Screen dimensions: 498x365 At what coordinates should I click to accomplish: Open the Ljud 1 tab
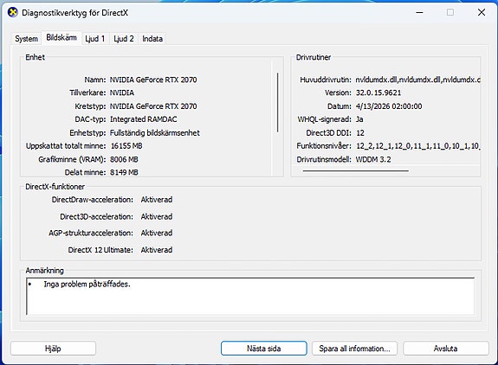95,39
